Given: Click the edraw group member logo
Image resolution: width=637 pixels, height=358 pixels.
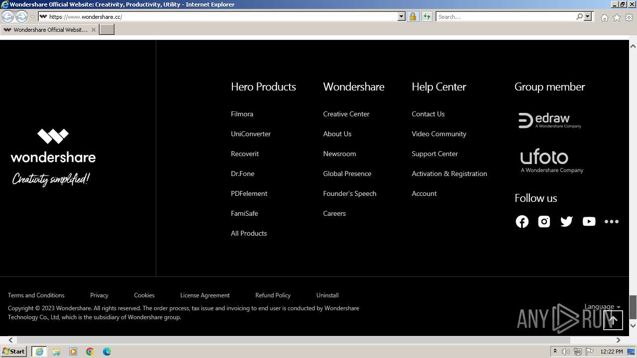Looking at the screenshot, I should pos(550,120).
